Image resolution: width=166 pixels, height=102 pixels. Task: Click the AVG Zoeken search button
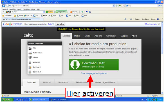click(49, 12)
